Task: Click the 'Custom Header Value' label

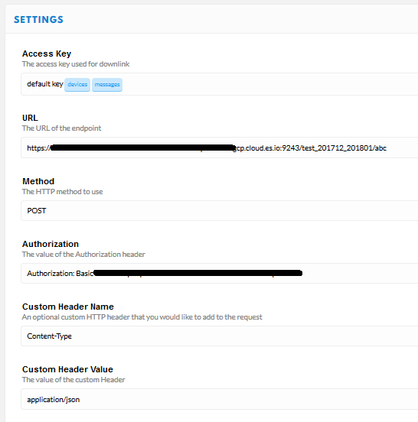Action: (x=67, y=369)
